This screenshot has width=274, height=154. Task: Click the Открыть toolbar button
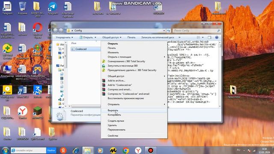[x=86, y=37]
